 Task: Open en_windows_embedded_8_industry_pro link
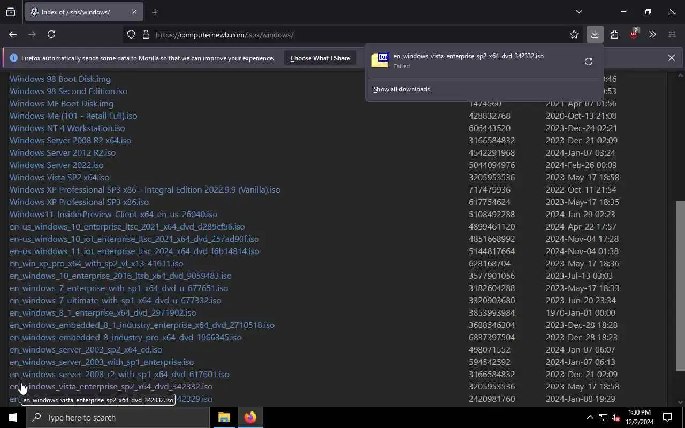click(x=126, y=337)
